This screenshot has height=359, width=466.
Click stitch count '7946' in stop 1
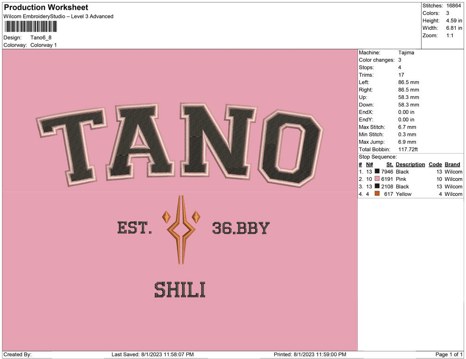pyautogui.click(x=387, y=171)
